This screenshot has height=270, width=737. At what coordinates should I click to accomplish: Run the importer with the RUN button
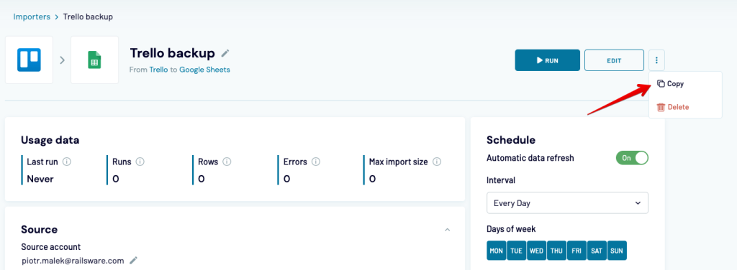(547, 60)
